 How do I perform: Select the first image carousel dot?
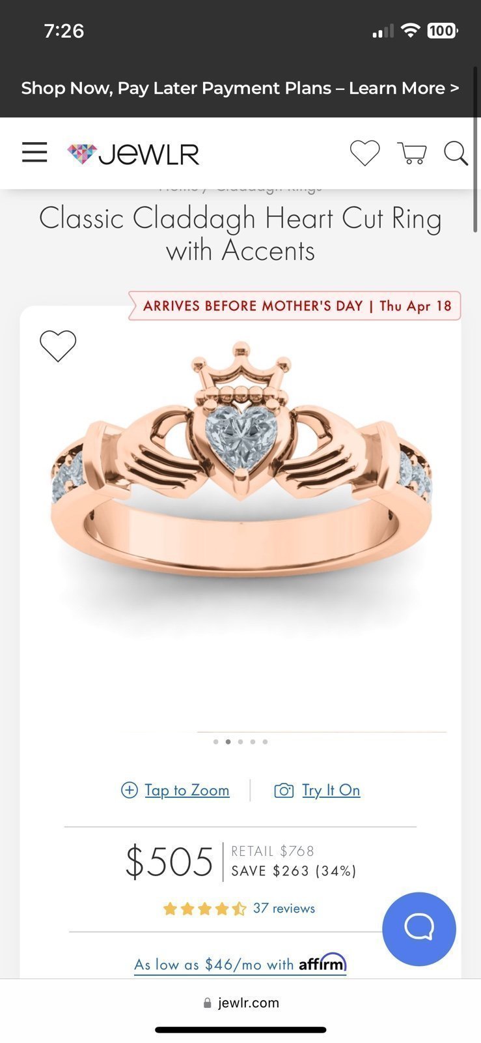pyautogui.click(x=216, y=742)
